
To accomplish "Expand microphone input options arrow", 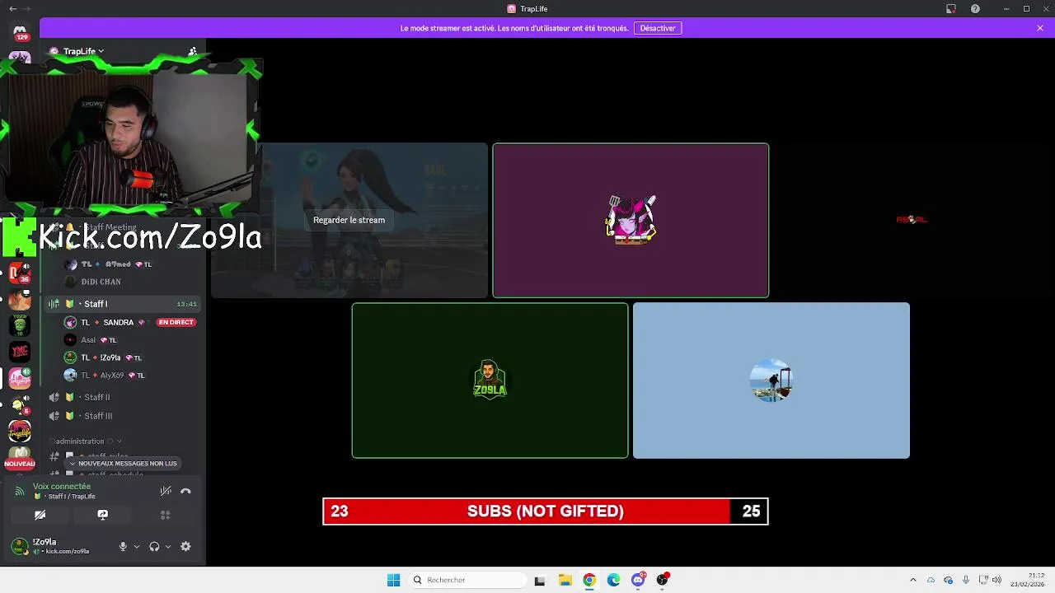I will [x=137, y=546].
